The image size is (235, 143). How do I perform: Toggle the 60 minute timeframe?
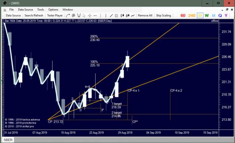(x=183, y=16)
